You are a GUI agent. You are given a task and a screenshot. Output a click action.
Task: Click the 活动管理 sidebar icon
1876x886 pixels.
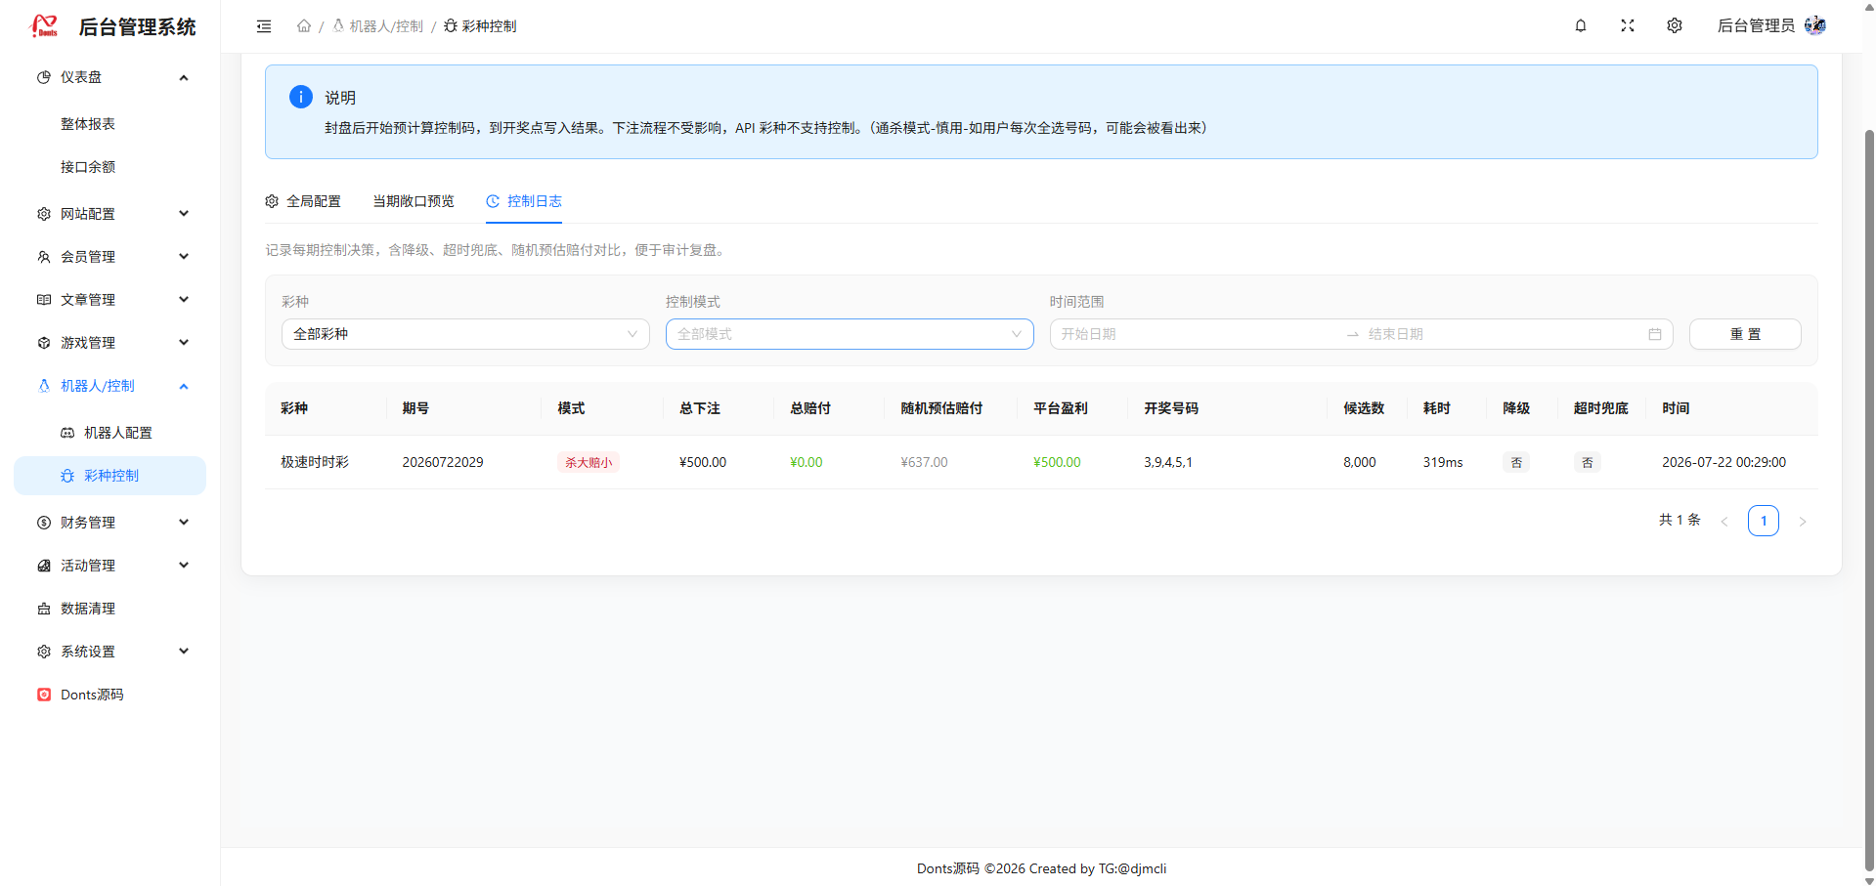[x=44, y=566]
